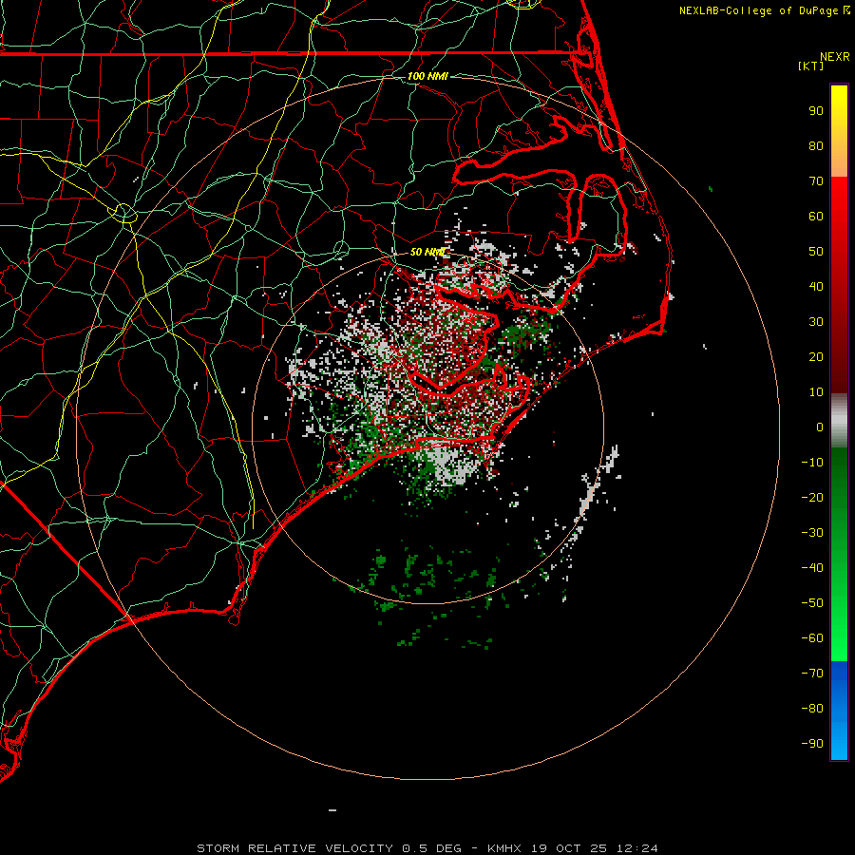Click the -30 value on velocity scale
The height and width of the screenshot is (855, 855).
(x=812, y=533)
